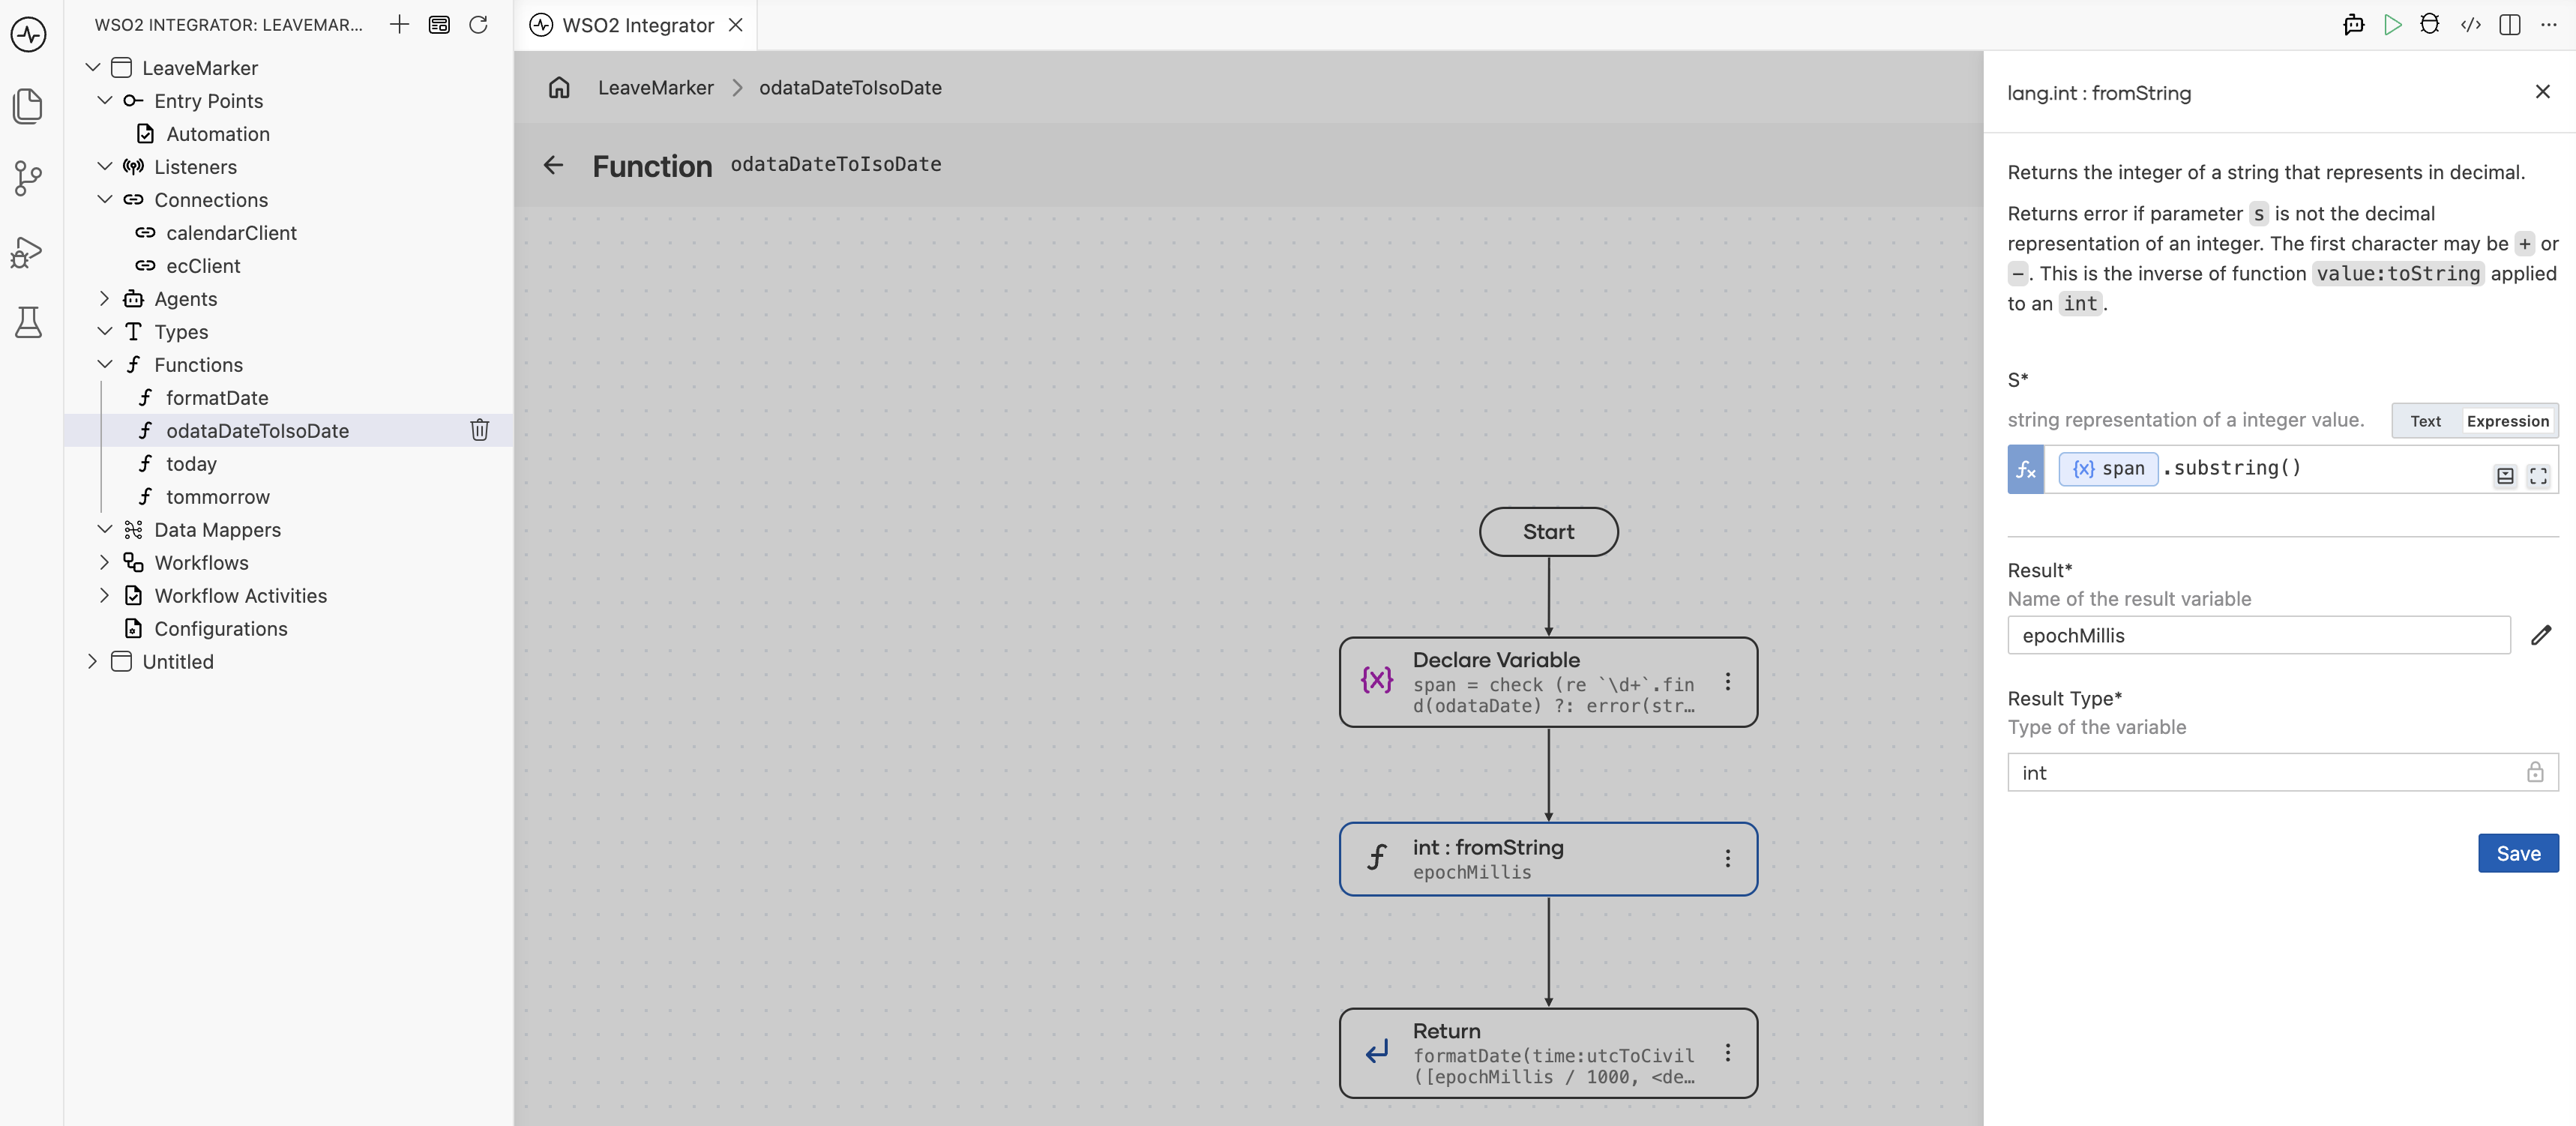The width and height of the screenshot is (2576, 1126).
Task: Open the WSO2 Integrator activity bar icon
Action: pos(29,35)
